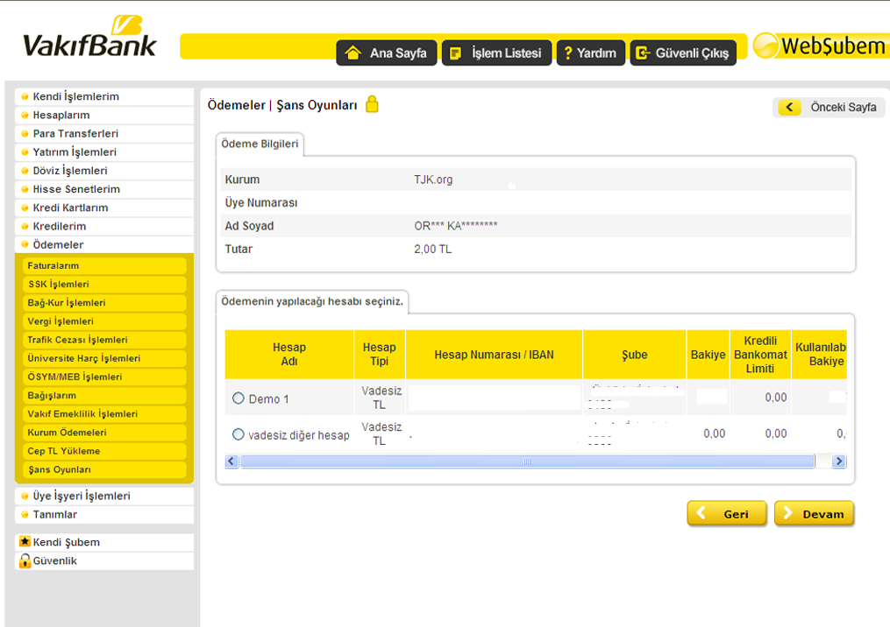Click the bullet icon next to Döviz İşlemleri

tap(25, 172)
